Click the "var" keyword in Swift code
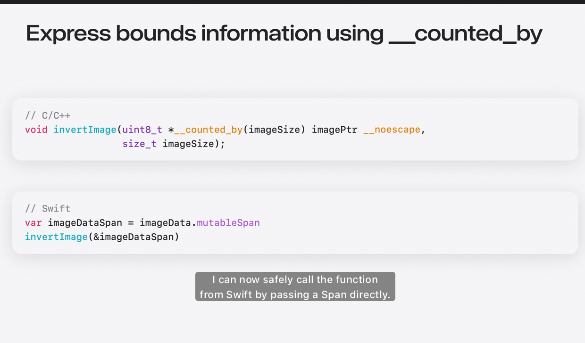 [x=33, y=222]
